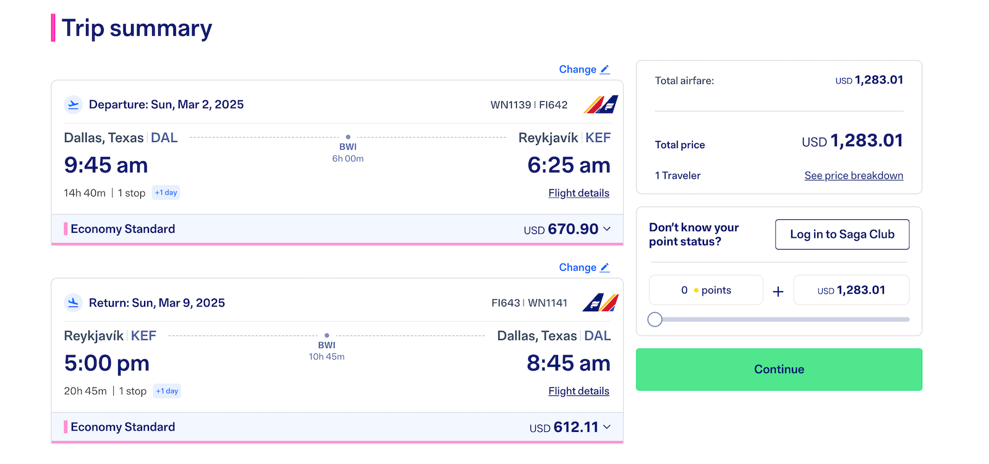Click the departure flight airline logos
The image size is (989, 464).
(x=600, y=105)
